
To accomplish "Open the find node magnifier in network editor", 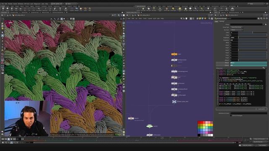I will 209,18.
